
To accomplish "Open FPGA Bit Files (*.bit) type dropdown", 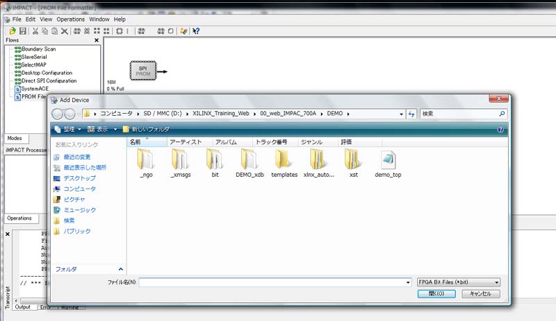I will 459,282.
